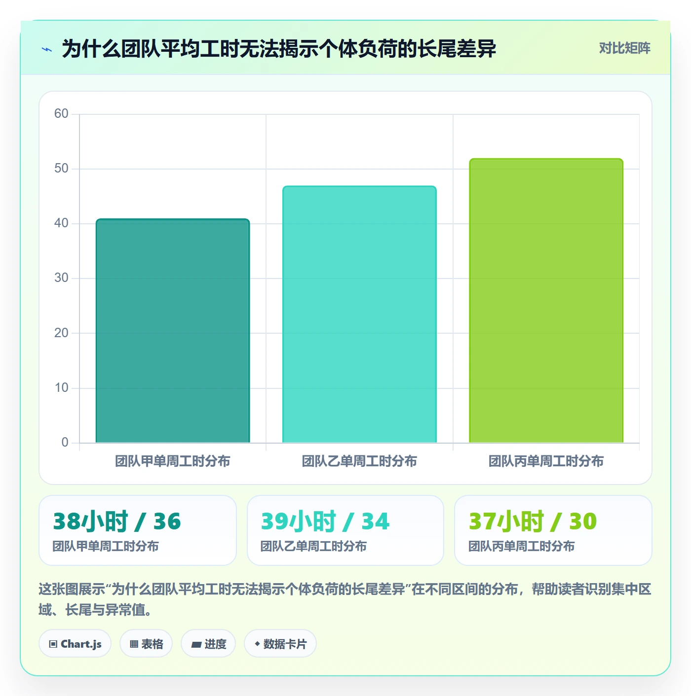
Task: Click 团队乙单周工时分布 caption under 39小时 card
Action: tap(313, 546)
